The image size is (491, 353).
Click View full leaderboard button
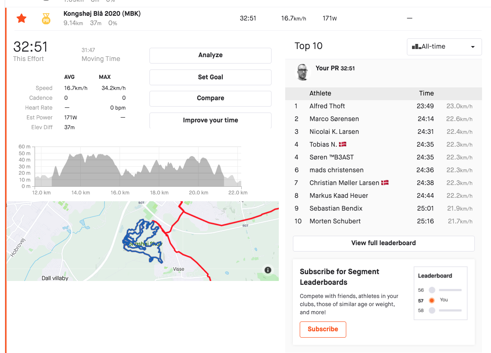(x=383, y=243)
